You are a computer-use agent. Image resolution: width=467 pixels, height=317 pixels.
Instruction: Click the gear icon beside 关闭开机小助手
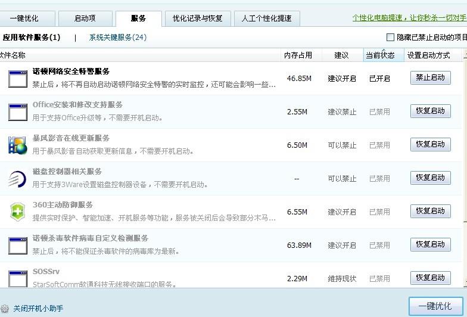(x=5, y=309)
